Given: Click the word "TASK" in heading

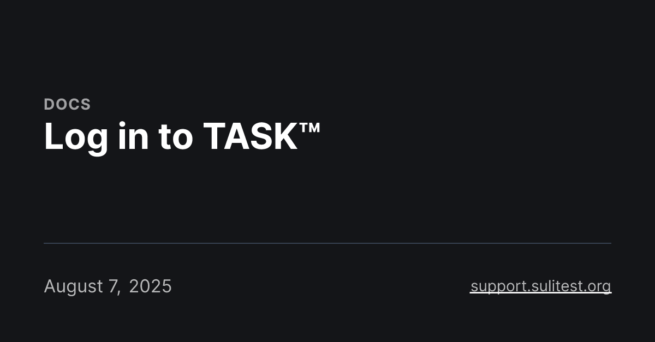Looking at the screenshot, I should tap(250, 136).
